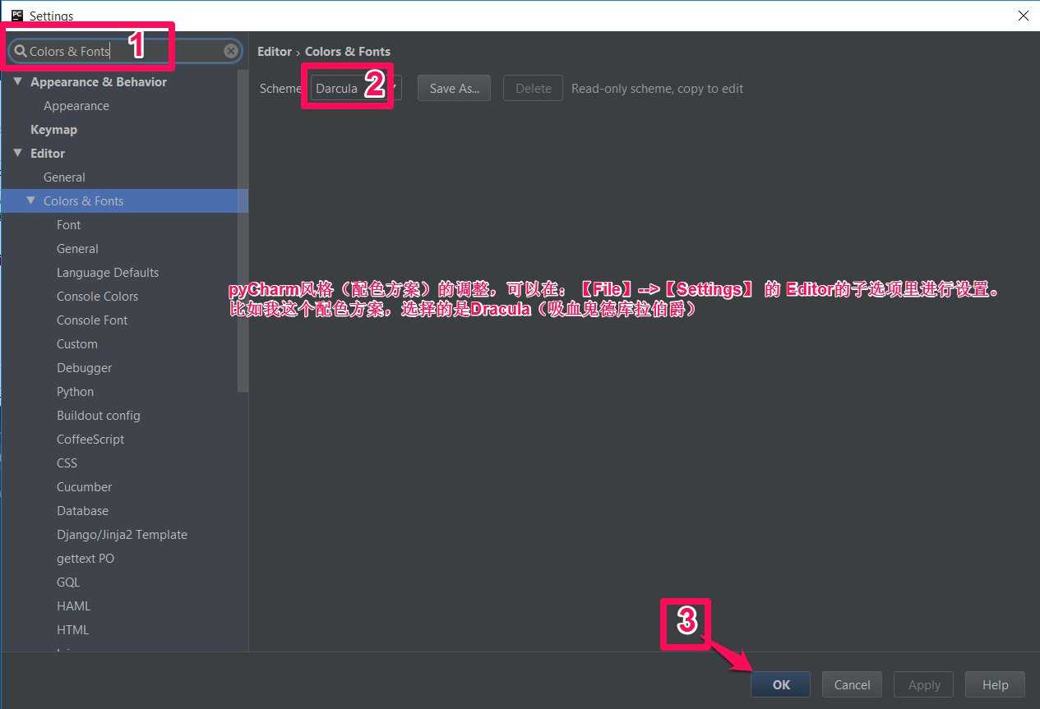
Task: Select Debugger in the settings tree
Action: click(x=84, y=368)
